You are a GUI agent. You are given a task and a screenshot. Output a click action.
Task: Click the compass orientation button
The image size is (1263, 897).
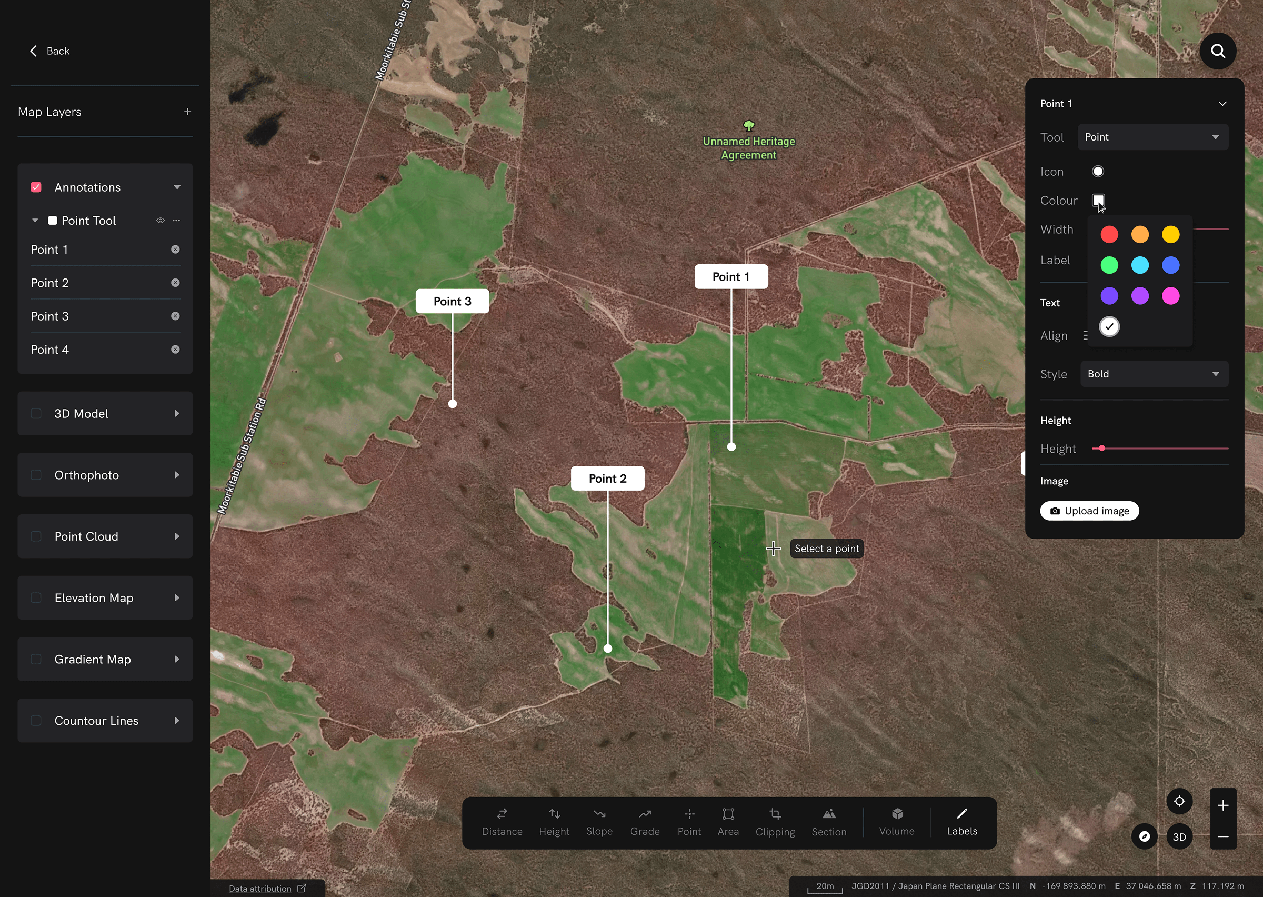tap(1144, 836)
